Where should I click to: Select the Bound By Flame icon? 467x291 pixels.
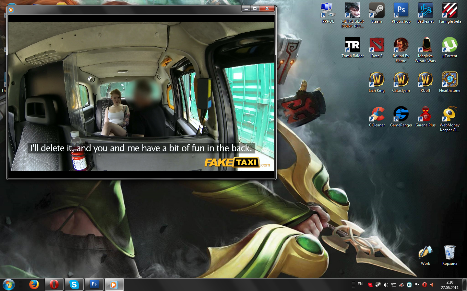pos(401,50)
